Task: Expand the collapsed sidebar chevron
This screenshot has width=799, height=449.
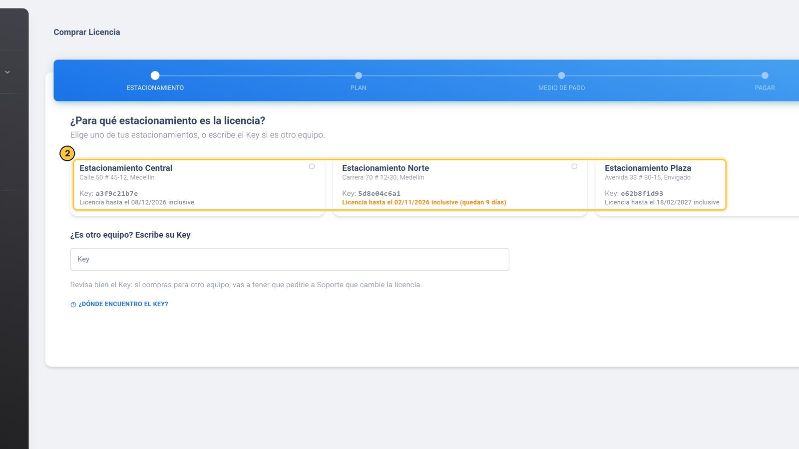Action: 7,72
